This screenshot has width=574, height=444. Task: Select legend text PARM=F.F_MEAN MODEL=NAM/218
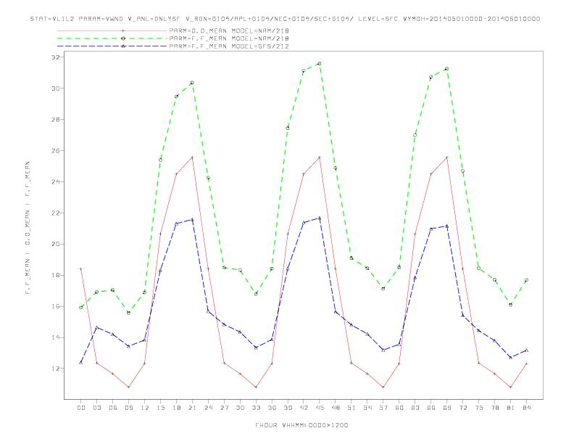click(x=229, y=38)
